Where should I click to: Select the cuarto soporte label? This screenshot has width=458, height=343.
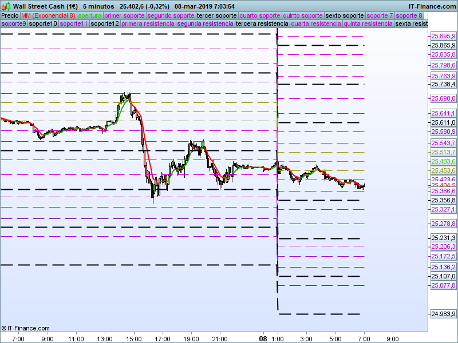pyautogui.click(x=260, y=16)
